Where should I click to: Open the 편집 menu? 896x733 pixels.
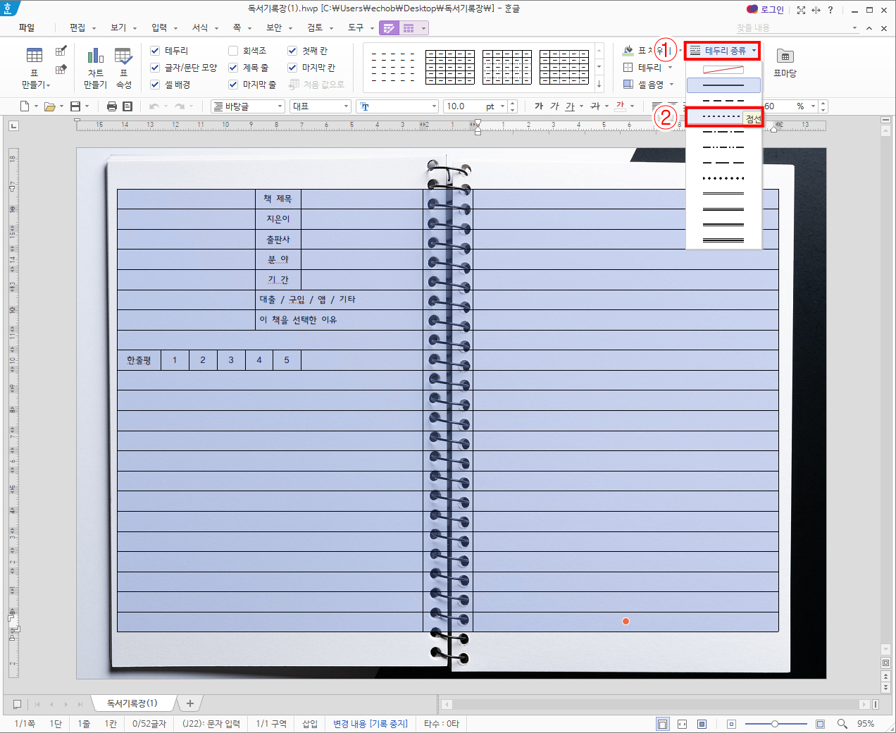click(77, 27)
